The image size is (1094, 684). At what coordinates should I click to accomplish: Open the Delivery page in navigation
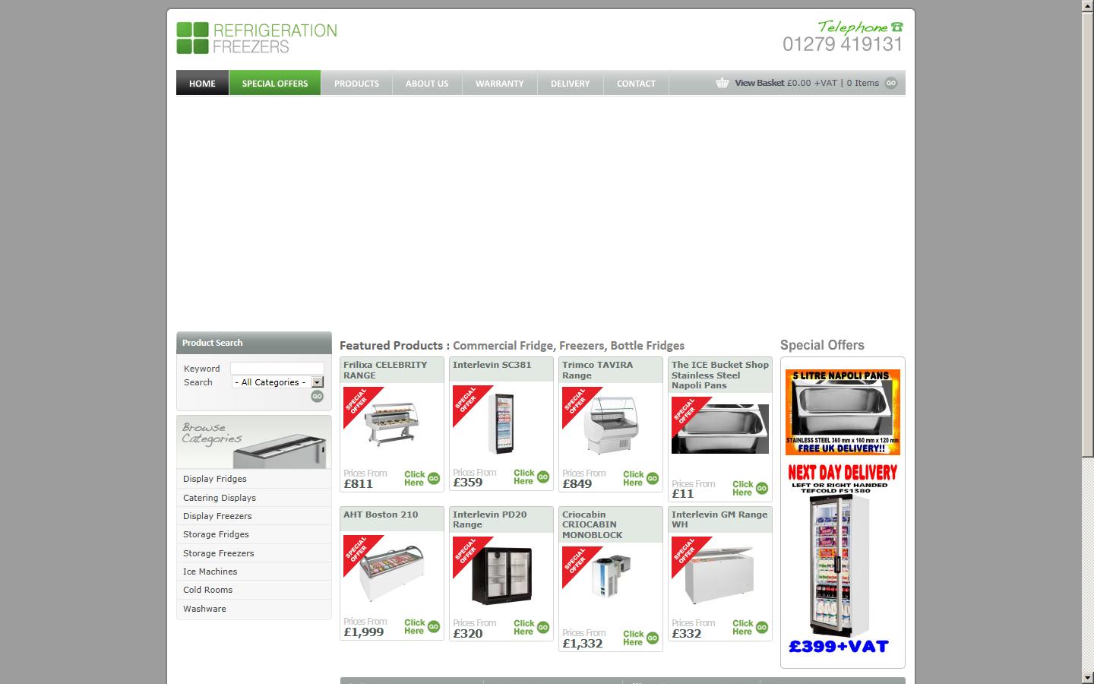click(x=570, y=83)
